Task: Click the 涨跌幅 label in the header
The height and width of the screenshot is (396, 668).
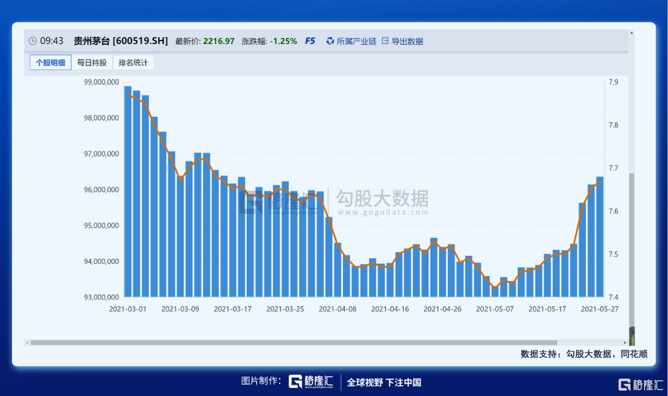Action: pyautogui.click(x=254, y=41)
